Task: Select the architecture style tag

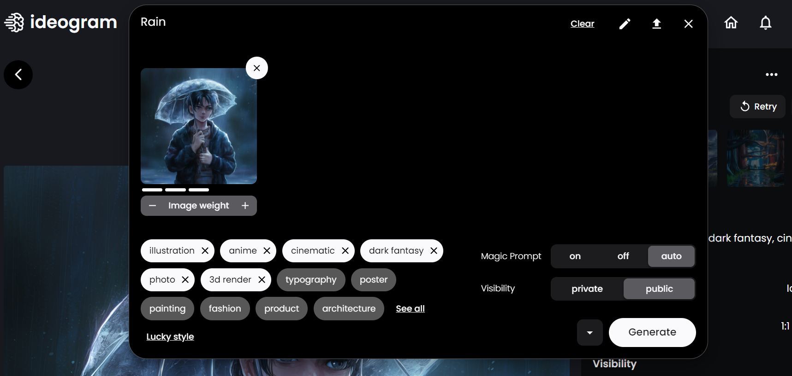Action: [x=349, y=309]
